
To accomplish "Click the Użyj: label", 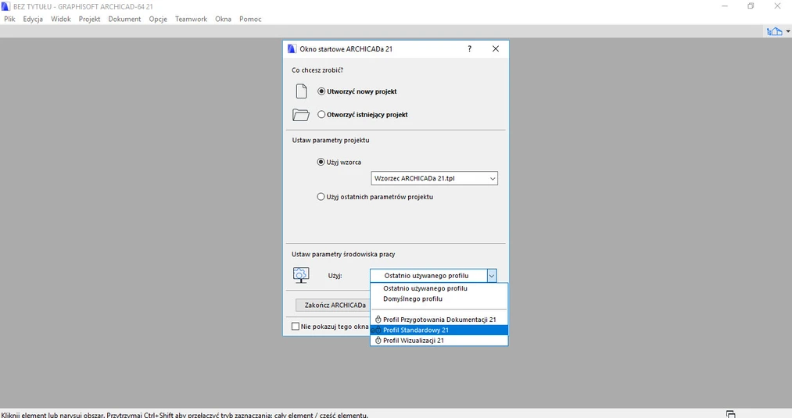I will 335,276.
